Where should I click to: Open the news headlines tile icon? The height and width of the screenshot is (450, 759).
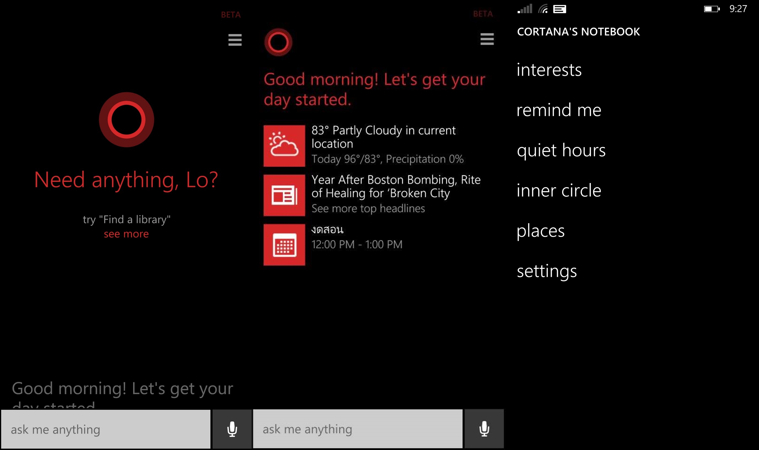pyautogui.click(x=284, y=195)
